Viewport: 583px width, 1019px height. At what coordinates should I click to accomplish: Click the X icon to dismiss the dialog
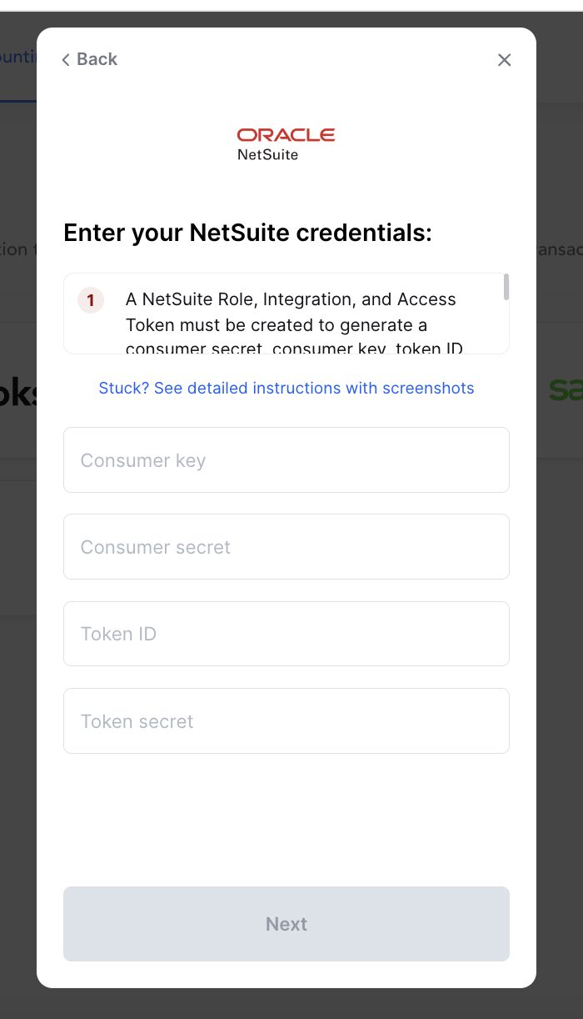[x=504, y=59]
